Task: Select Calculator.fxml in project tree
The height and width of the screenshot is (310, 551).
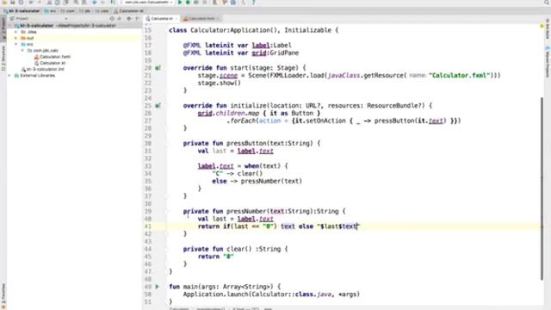Action: pyautogui.click(x=52, y=57)
